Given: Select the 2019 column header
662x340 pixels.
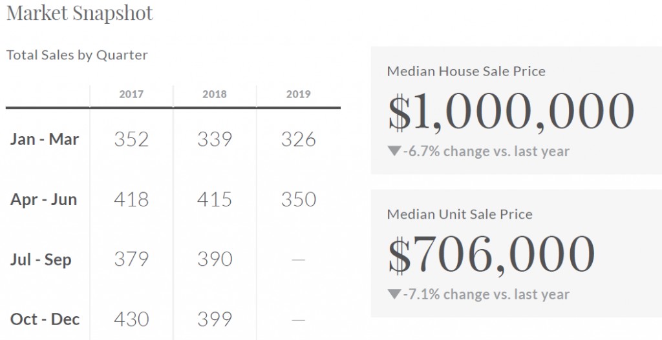Looking at the screenshot, I should coord(298,94).
